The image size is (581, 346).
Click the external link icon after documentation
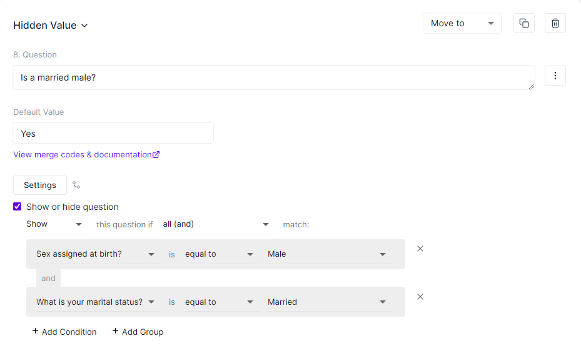click(x=156, y=155)
